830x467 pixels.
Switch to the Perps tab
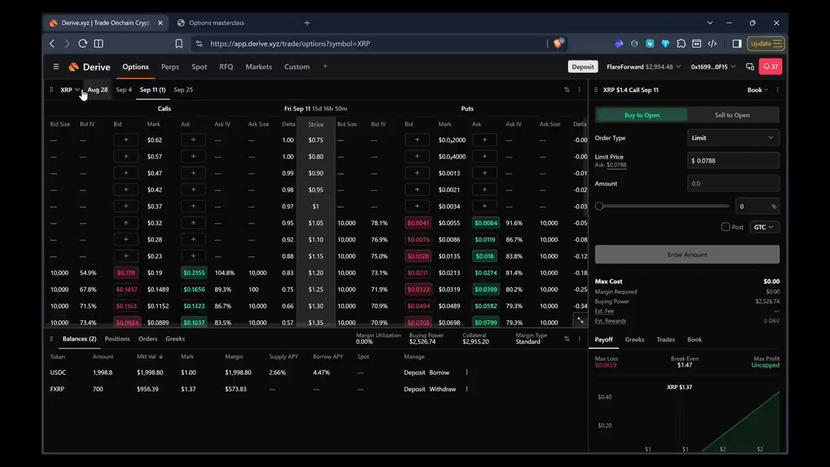pyautogui.click(x=170, y=67)
